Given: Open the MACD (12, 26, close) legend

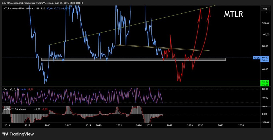Looking at the screenshot, I should click(15, 109).
